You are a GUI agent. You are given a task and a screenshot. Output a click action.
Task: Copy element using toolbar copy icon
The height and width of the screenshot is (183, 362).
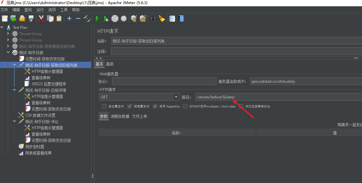coord(50,18)
